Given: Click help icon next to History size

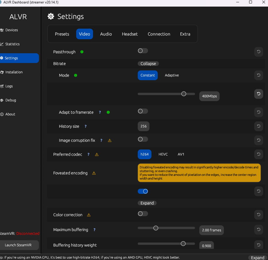Looking at the screenshot, I should 85,126.
